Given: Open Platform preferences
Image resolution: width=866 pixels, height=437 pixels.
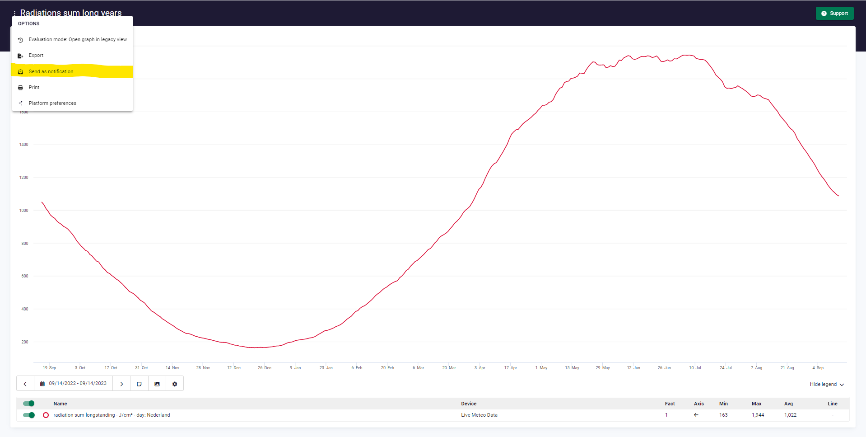Looking at the screenshot, I should pos(52,103).
